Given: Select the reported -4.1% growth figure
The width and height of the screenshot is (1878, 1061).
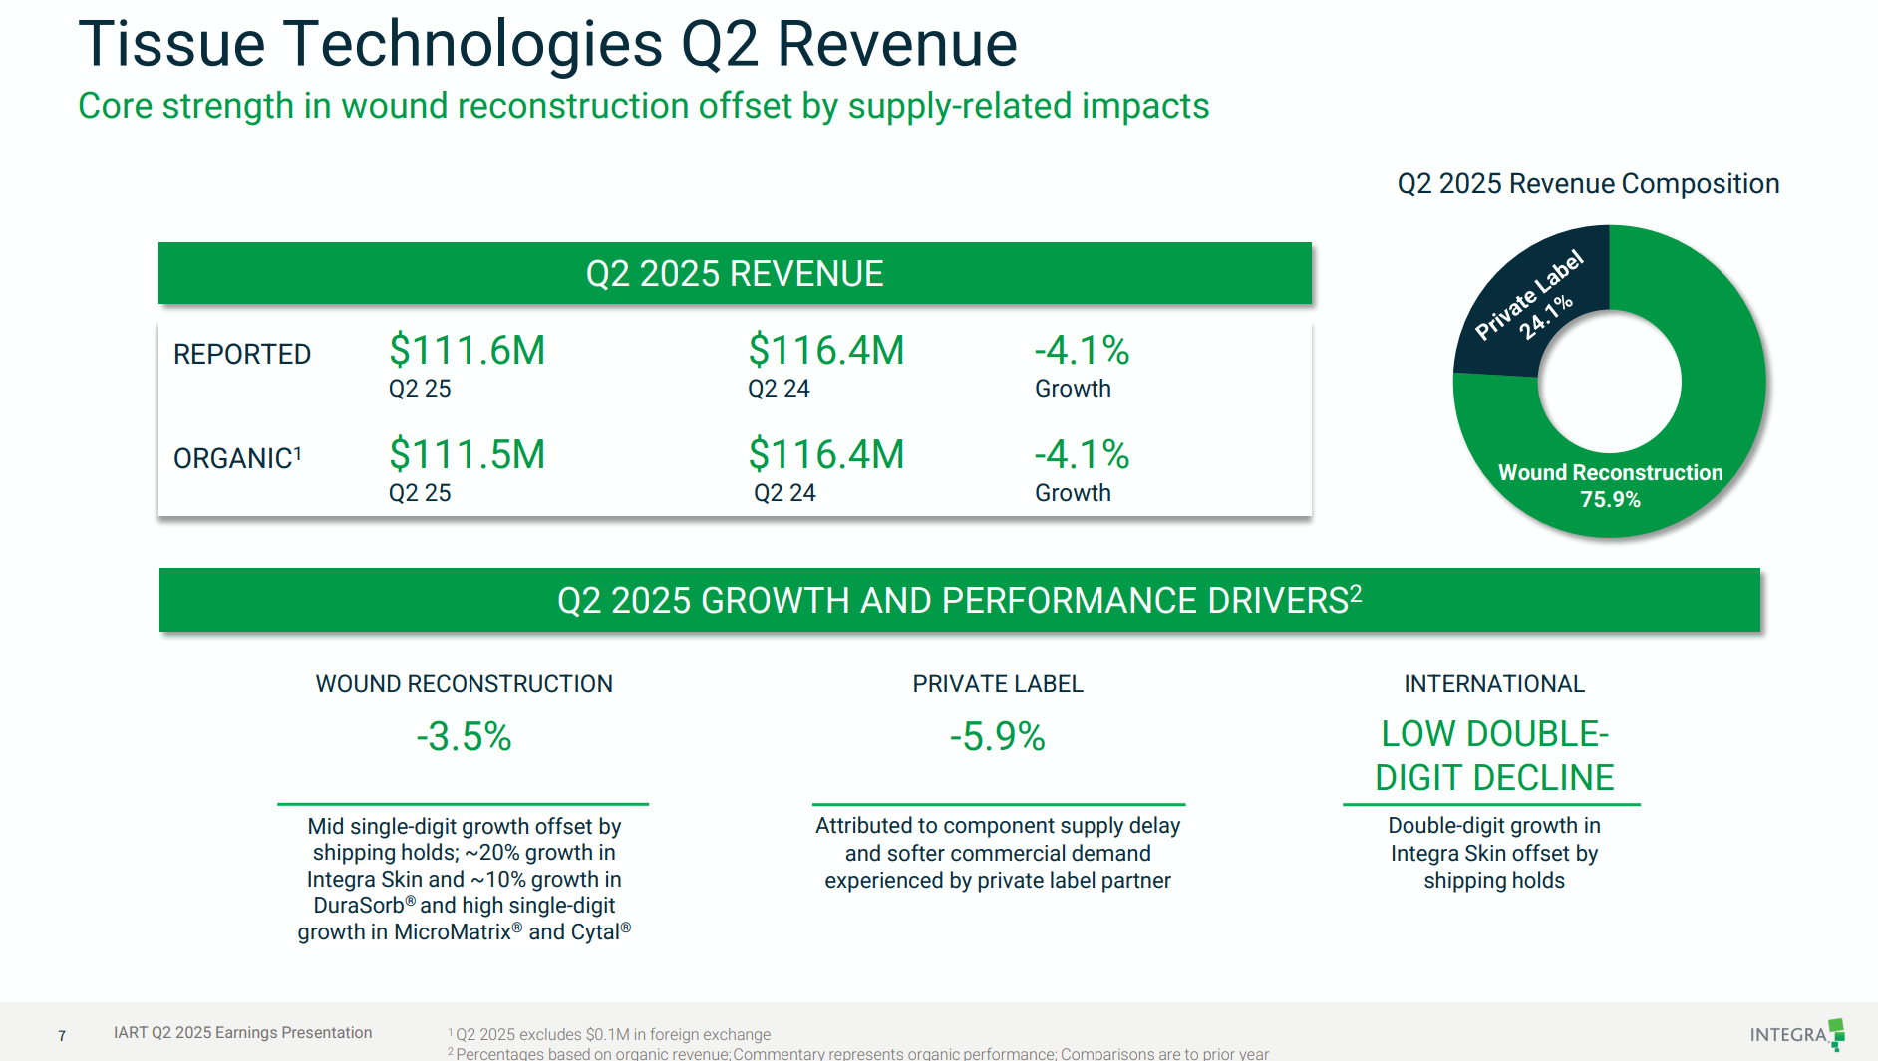Looking at the screenshot, I should [x=1082, y=351].
